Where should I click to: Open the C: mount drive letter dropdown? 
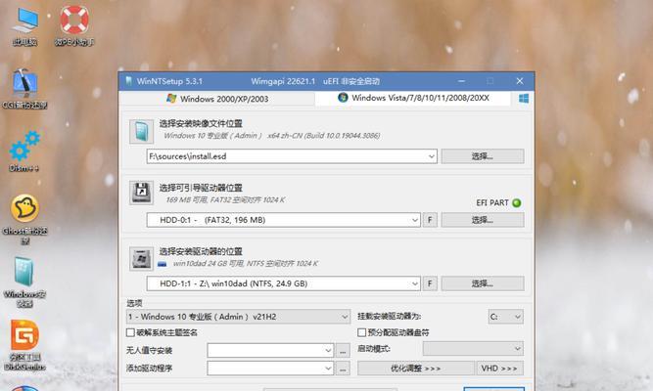[505, 317]
